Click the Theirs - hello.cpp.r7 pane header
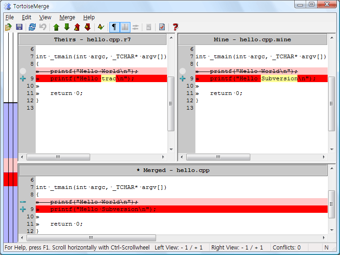 (92, 39)
